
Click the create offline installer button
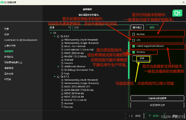pos(157,98)
